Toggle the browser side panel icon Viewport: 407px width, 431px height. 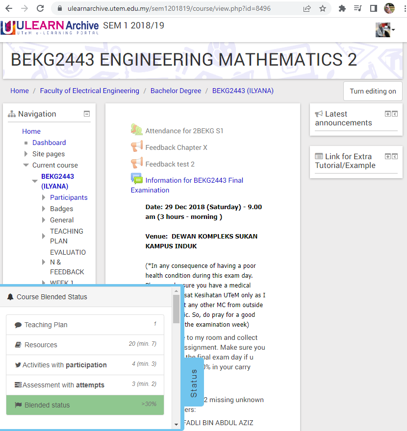point(373,8)
